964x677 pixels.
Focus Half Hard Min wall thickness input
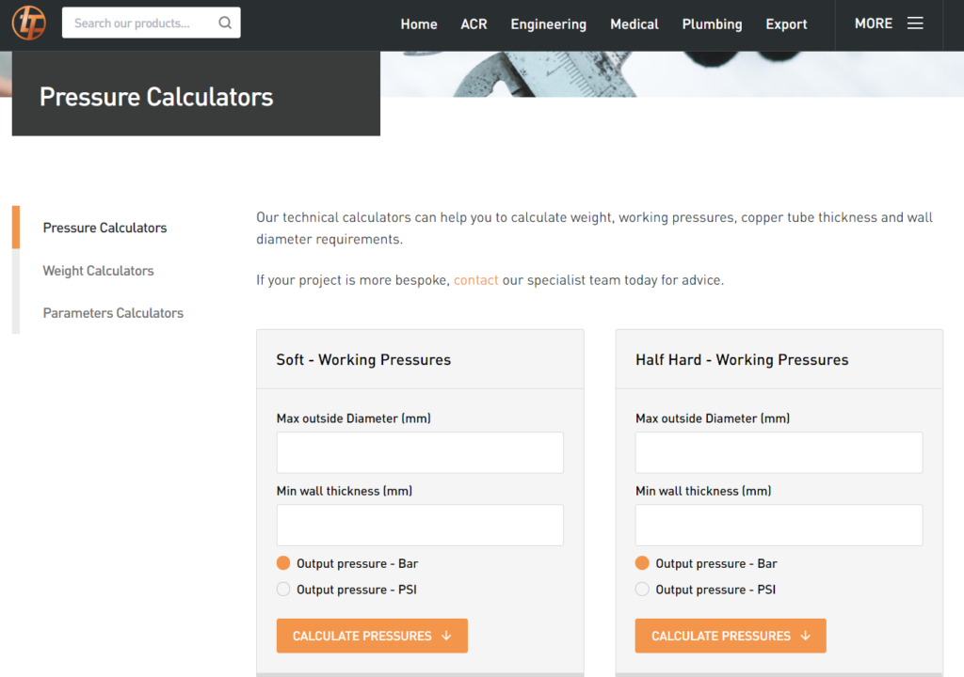coord(779,526)
